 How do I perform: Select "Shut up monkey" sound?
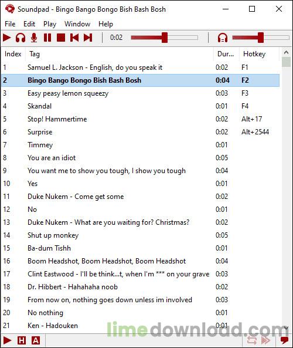(x=140, y=235)
